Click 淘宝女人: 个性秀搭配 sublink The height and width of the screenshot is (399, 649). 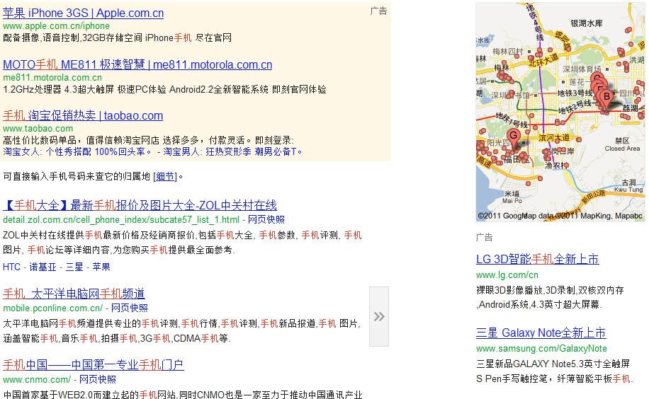(77, 151)
